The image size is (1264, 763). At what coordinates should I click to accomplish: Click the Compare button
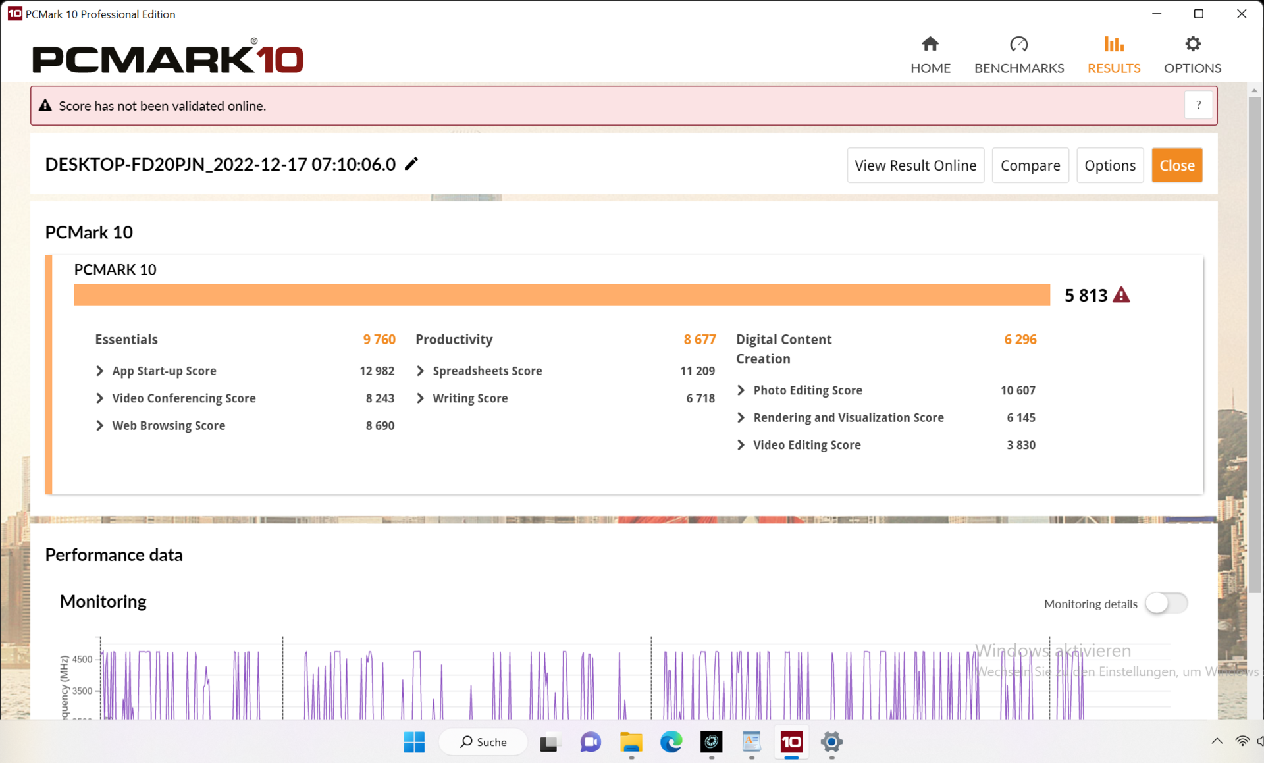pos(1030,165)
